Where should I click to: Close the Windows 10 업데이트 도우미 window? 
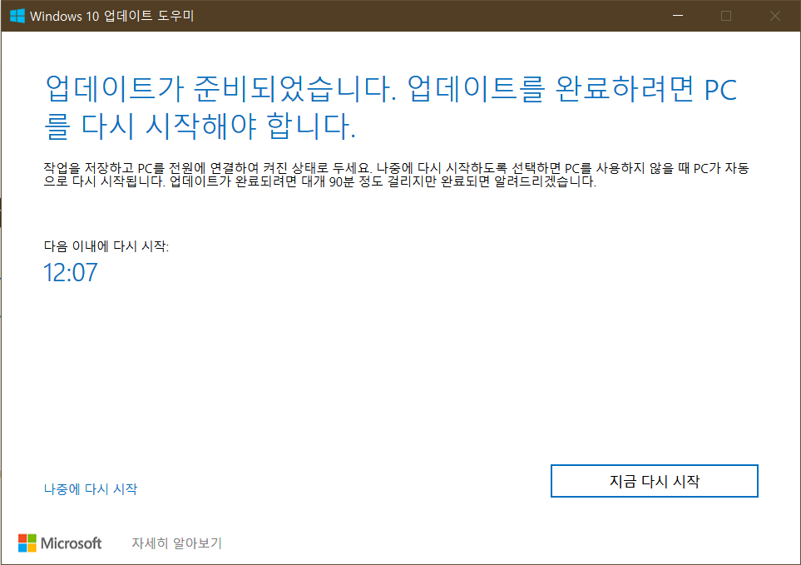[x=775, y=16]
